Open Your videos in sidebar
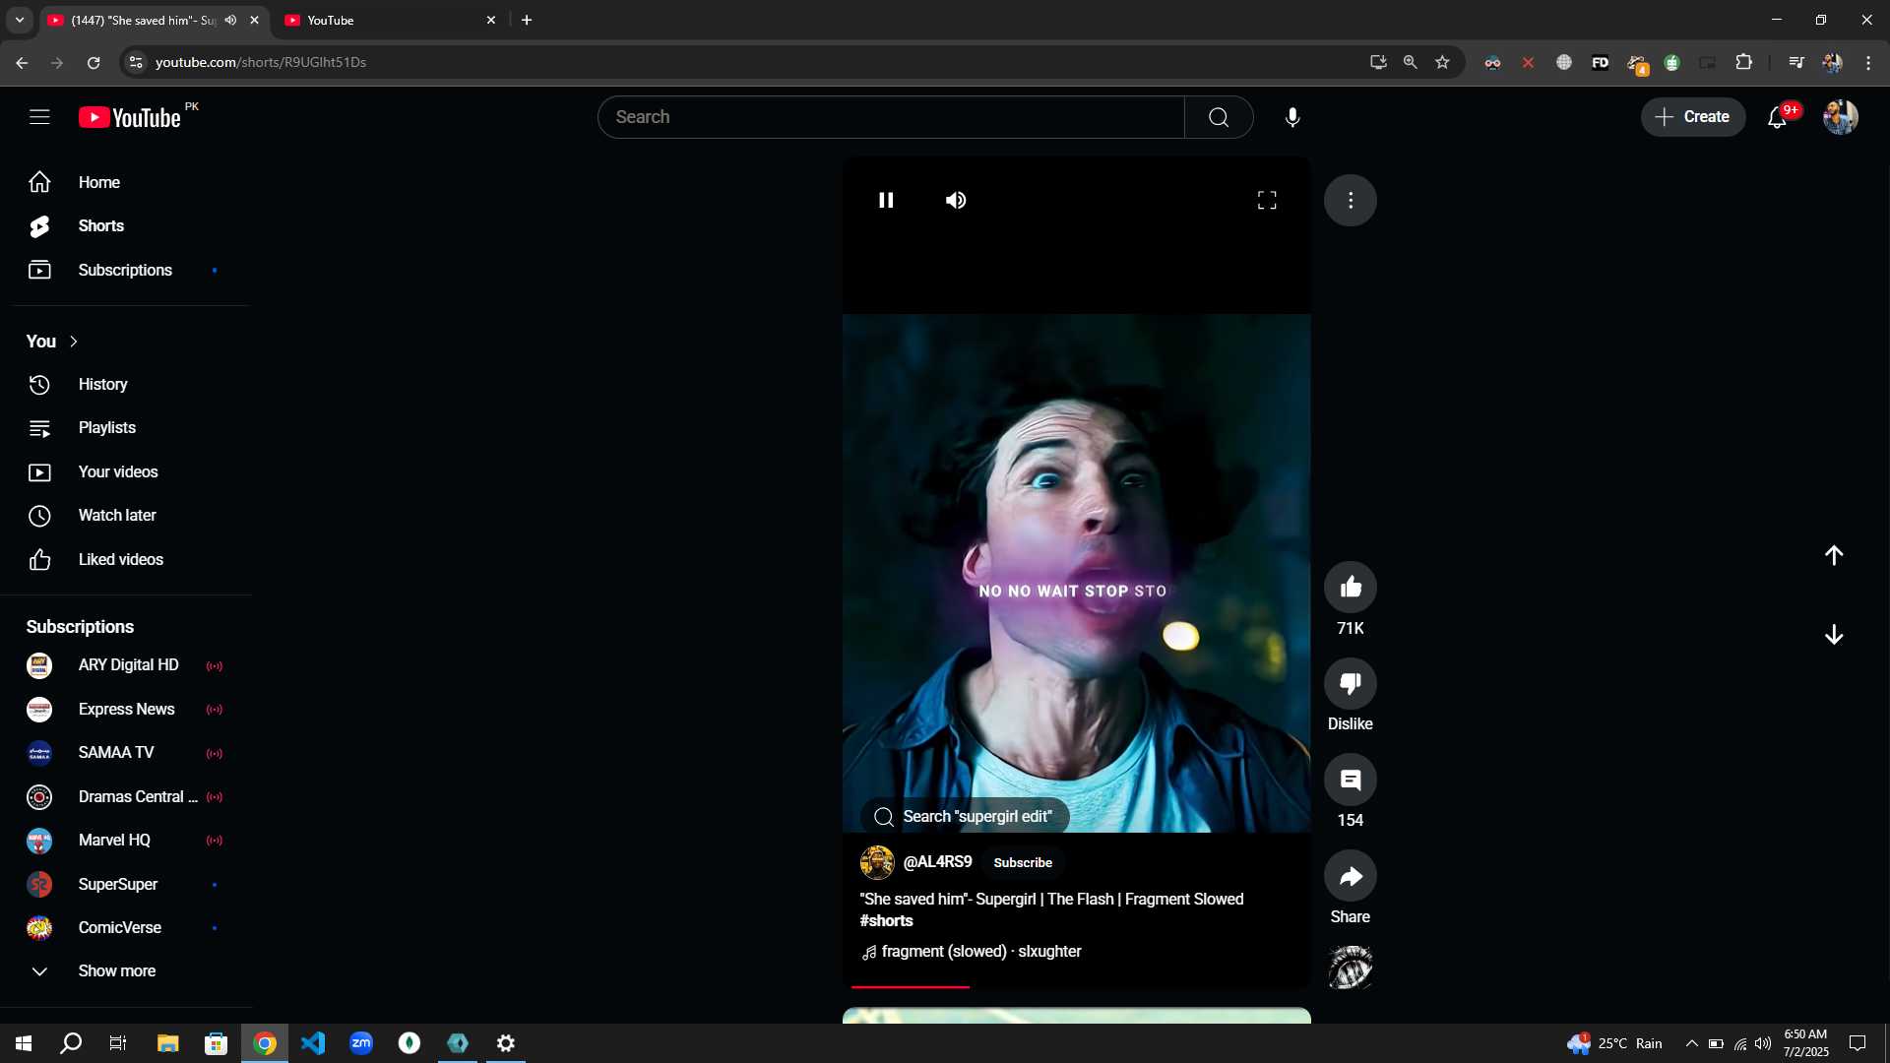 point(126,472)
